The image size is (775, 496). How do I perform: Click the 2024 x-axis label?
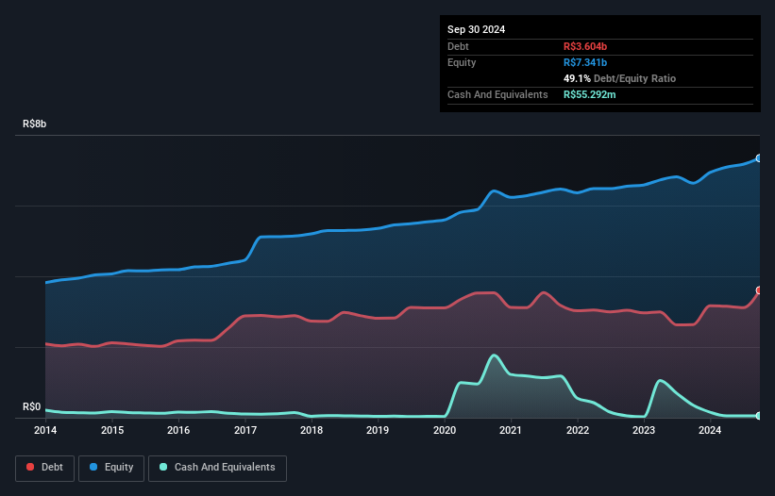pos(710,430)
